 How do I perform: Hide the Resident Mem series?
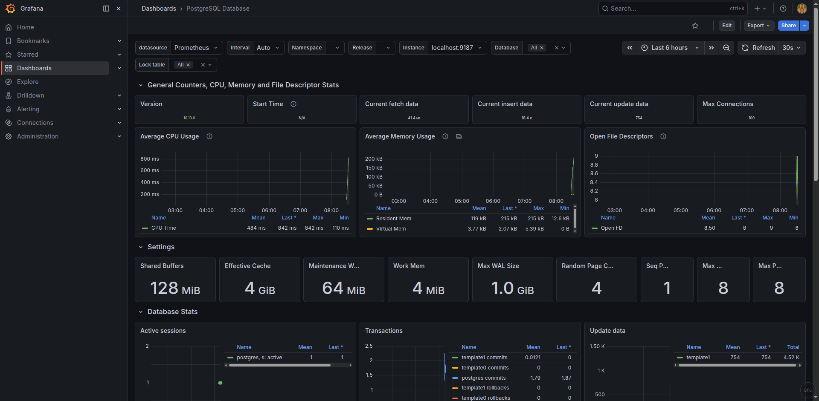(393, 218)
